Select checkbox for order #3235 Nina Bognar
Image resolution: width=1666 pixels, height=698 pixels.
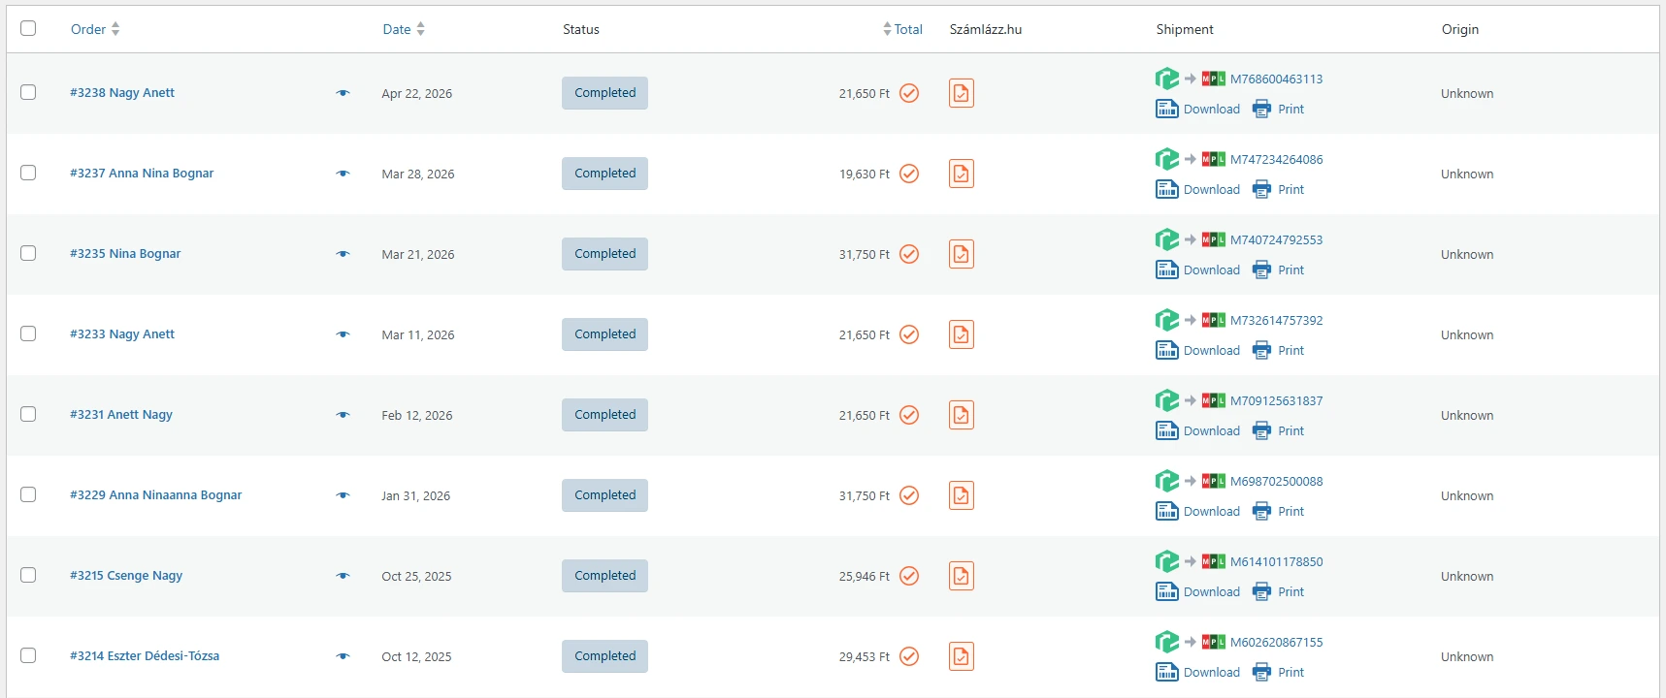coord(28,253)
